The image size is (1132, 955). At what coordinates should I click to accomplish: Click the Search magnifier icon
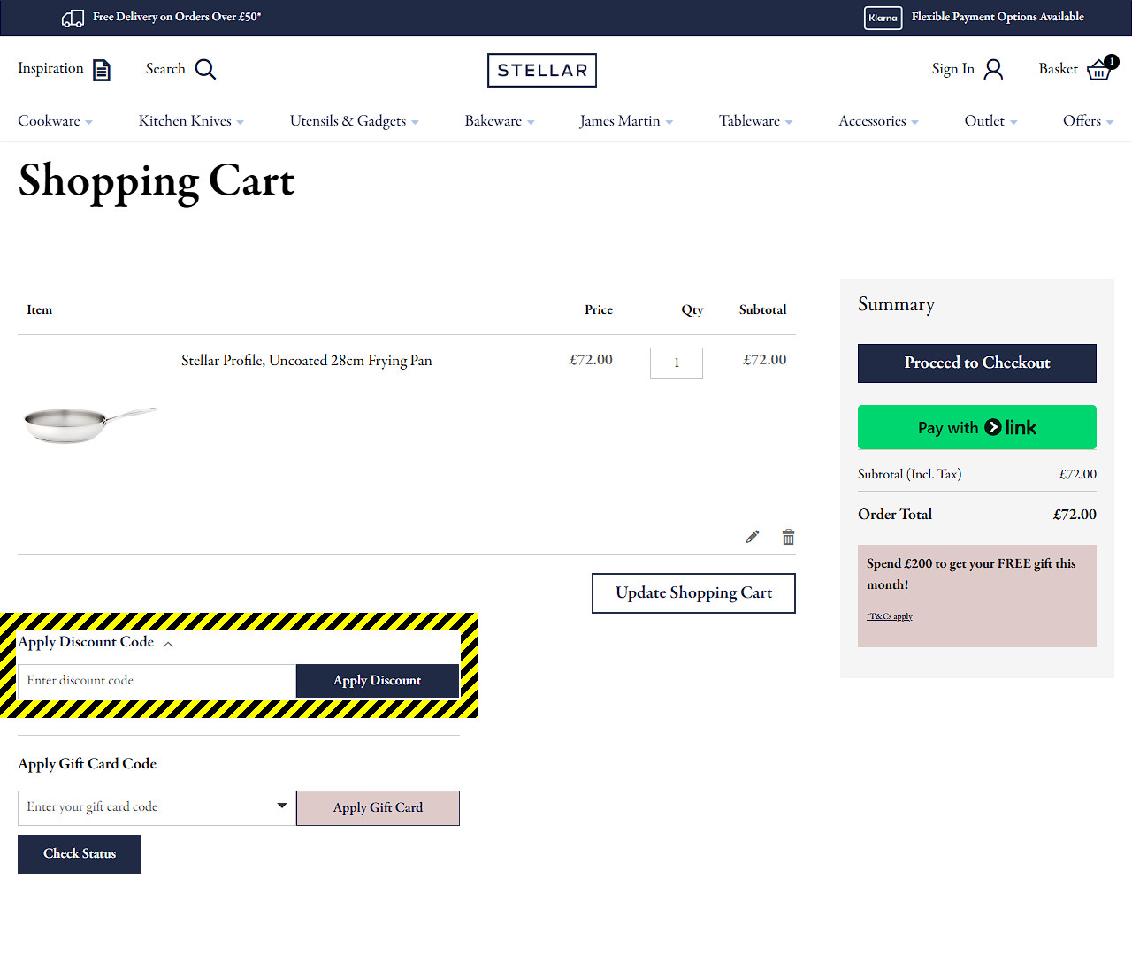(205, 69)
